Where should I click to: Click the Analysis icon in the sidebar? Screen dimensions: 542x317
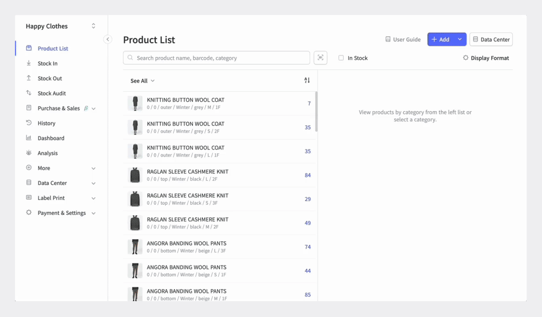tap(29, 153)
